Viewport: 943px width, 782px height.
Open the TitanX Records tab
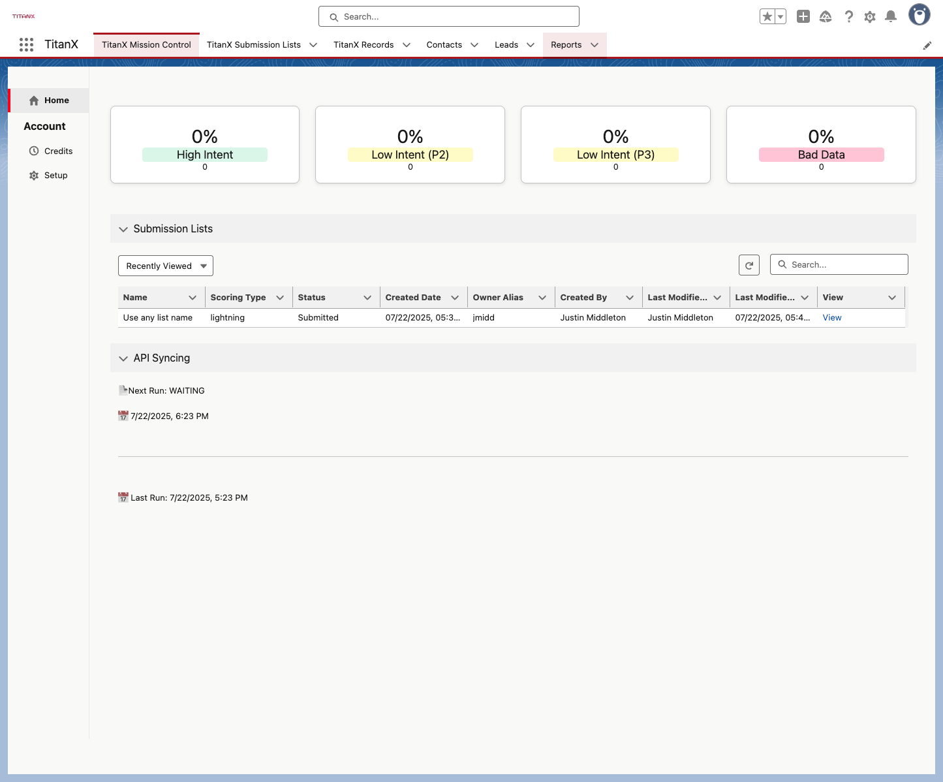click(x=363, y=45)
